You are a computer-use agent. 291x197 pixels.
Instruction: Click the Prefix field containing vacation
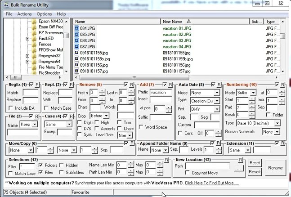pos(161,92)
